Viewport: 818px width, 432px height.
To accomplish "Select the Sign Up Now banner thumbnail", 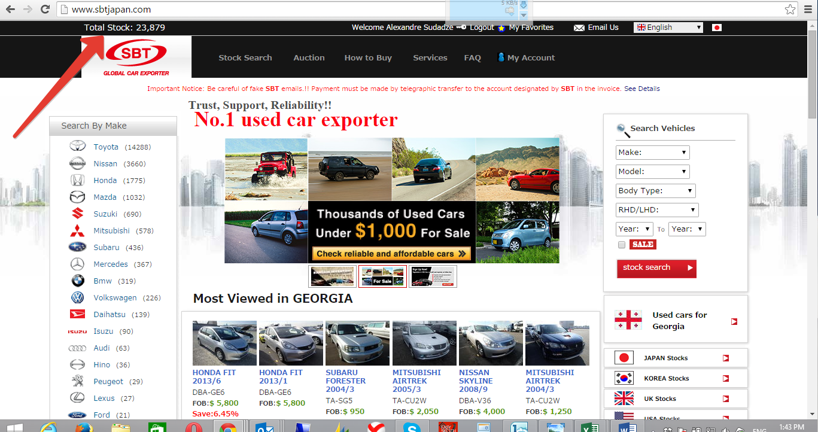I will pos(433,276).
